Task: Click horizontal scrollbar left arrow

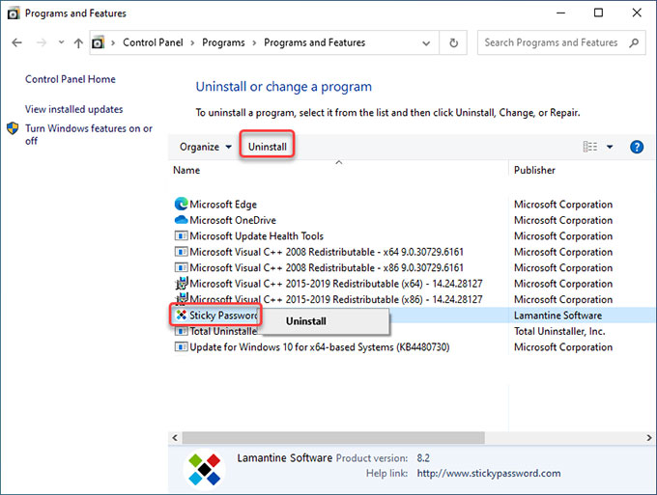Action: [175, 438]
